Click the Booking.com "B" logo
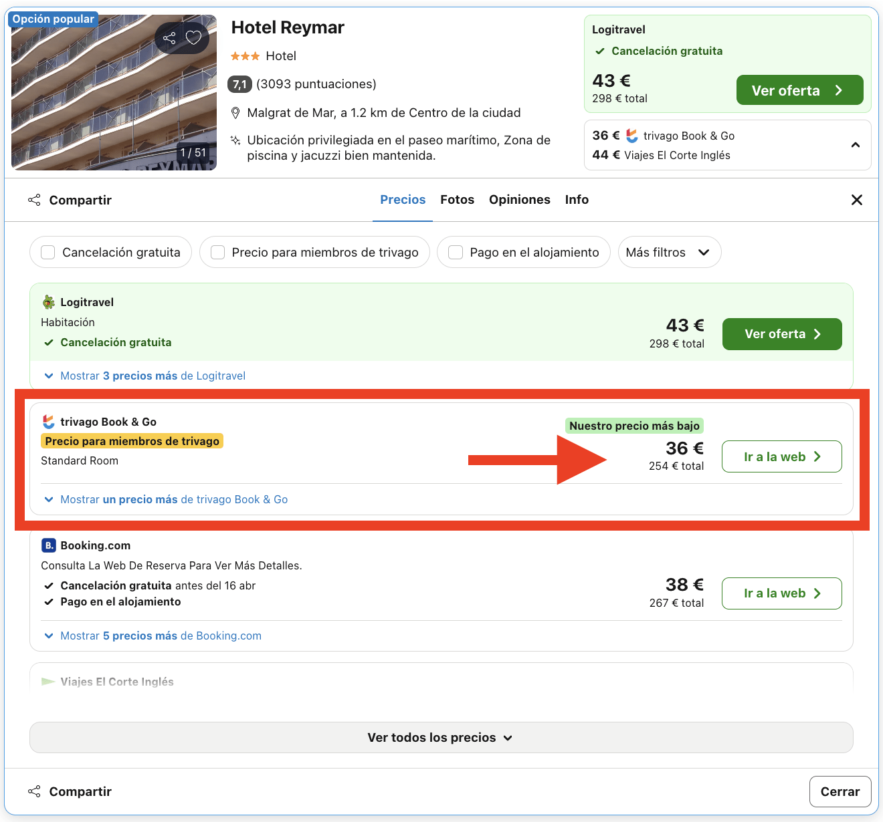The image size is (883, 822). tap(47, 545)
